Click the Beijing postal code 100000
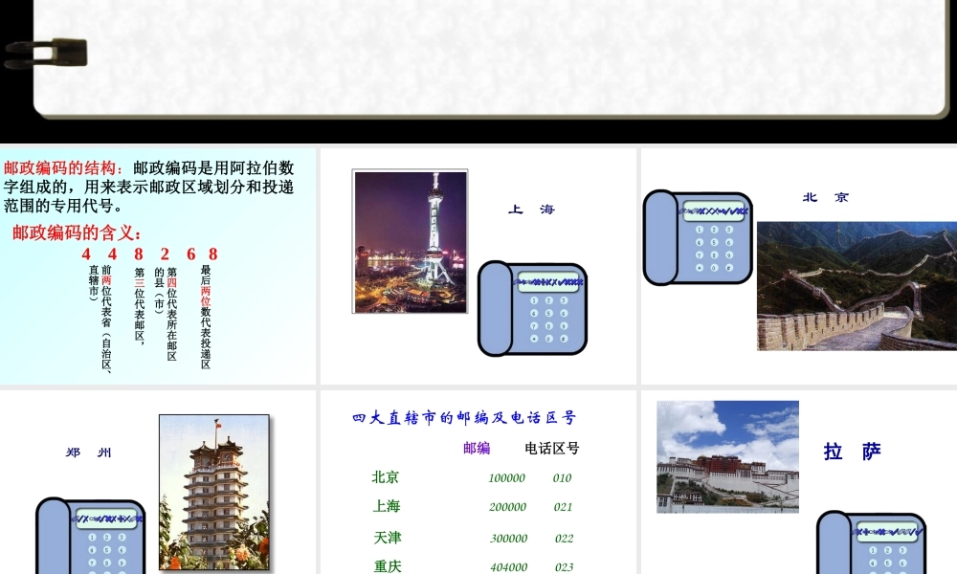957x574 pixels. pyautogui.click(x=507, y=477)
